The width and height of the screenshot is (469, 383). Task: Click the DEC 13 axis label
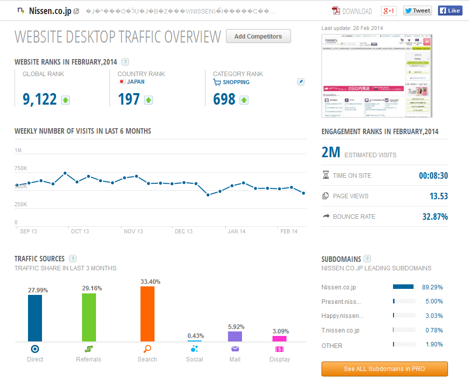tap(183, 231)
